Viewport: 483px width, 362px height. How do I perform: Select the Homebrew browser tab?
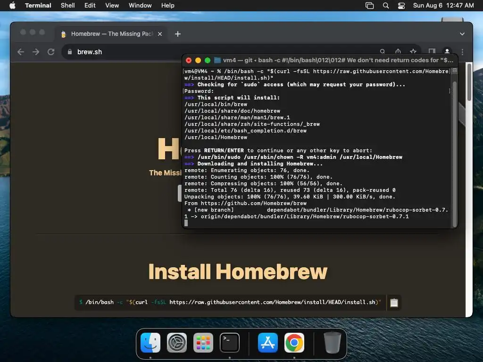pos(111,34)
